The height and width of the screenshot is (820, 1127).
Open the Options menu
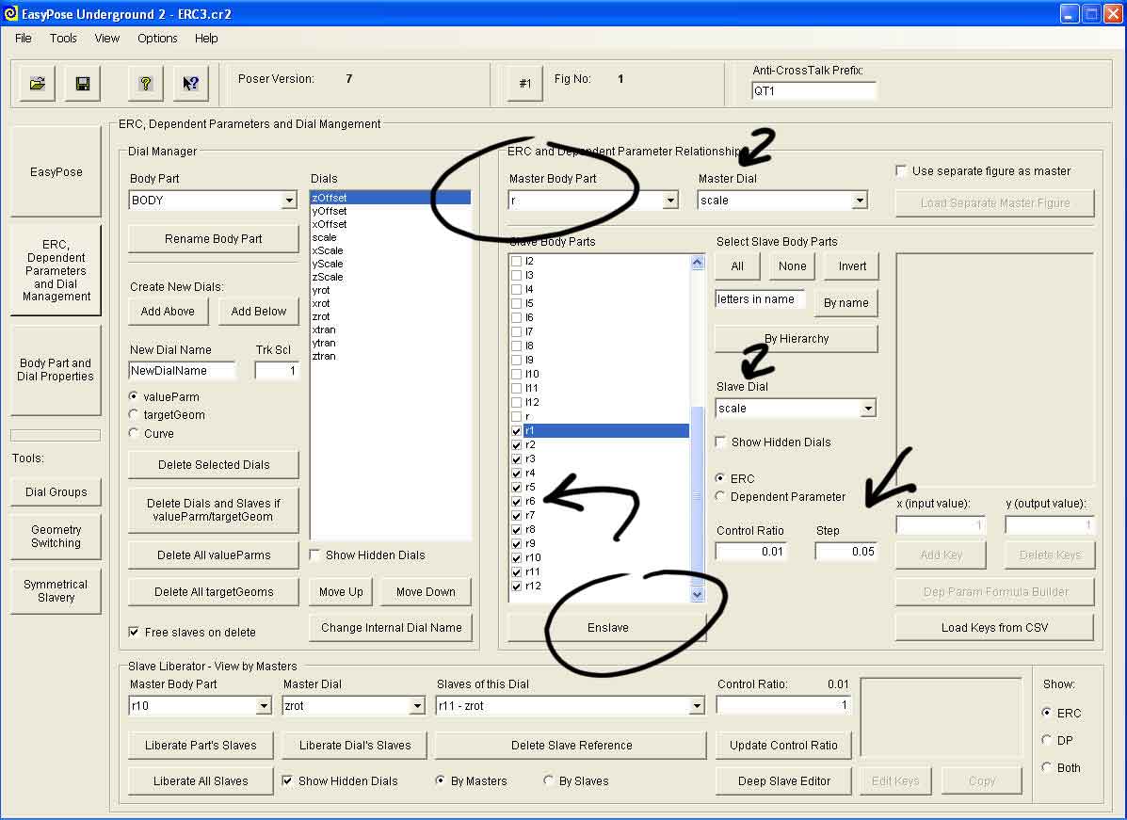tap(157, 39)
